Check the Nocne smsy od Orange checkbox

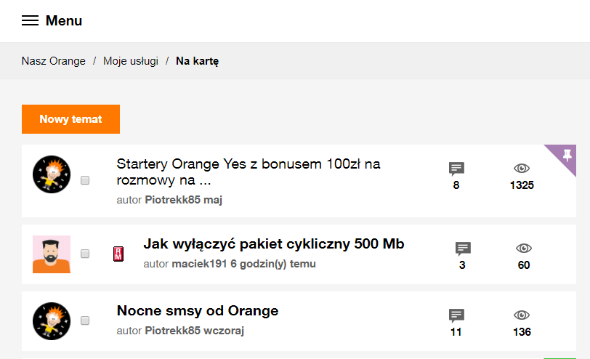click(x=85, y=320)
